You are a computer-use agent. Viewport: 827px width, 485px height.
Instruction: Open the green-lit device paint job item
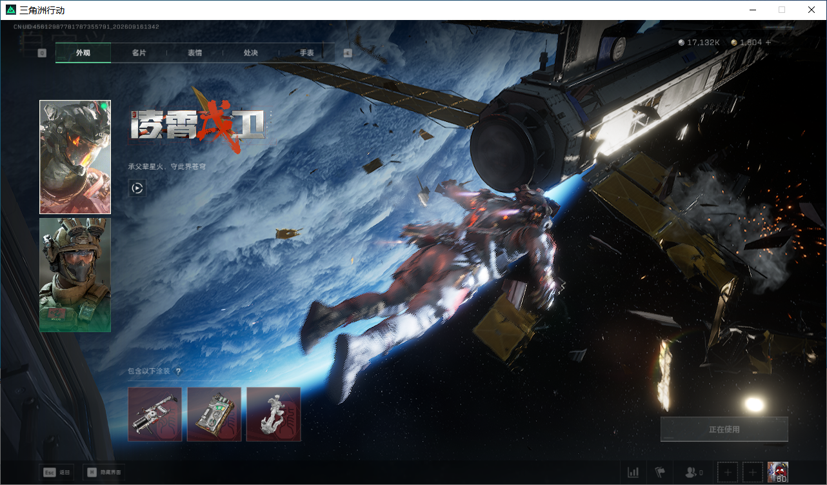click(214, 414)
